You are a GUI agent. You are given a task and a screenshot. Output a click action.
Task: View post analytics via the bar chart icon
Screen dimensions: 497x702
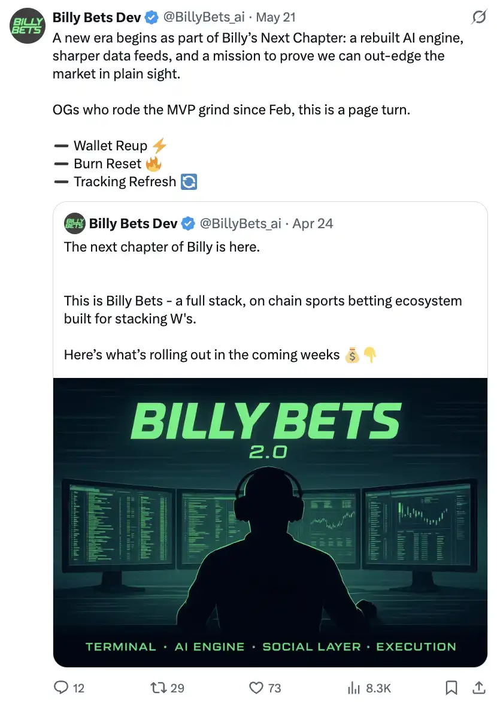[x=354, y=688]
